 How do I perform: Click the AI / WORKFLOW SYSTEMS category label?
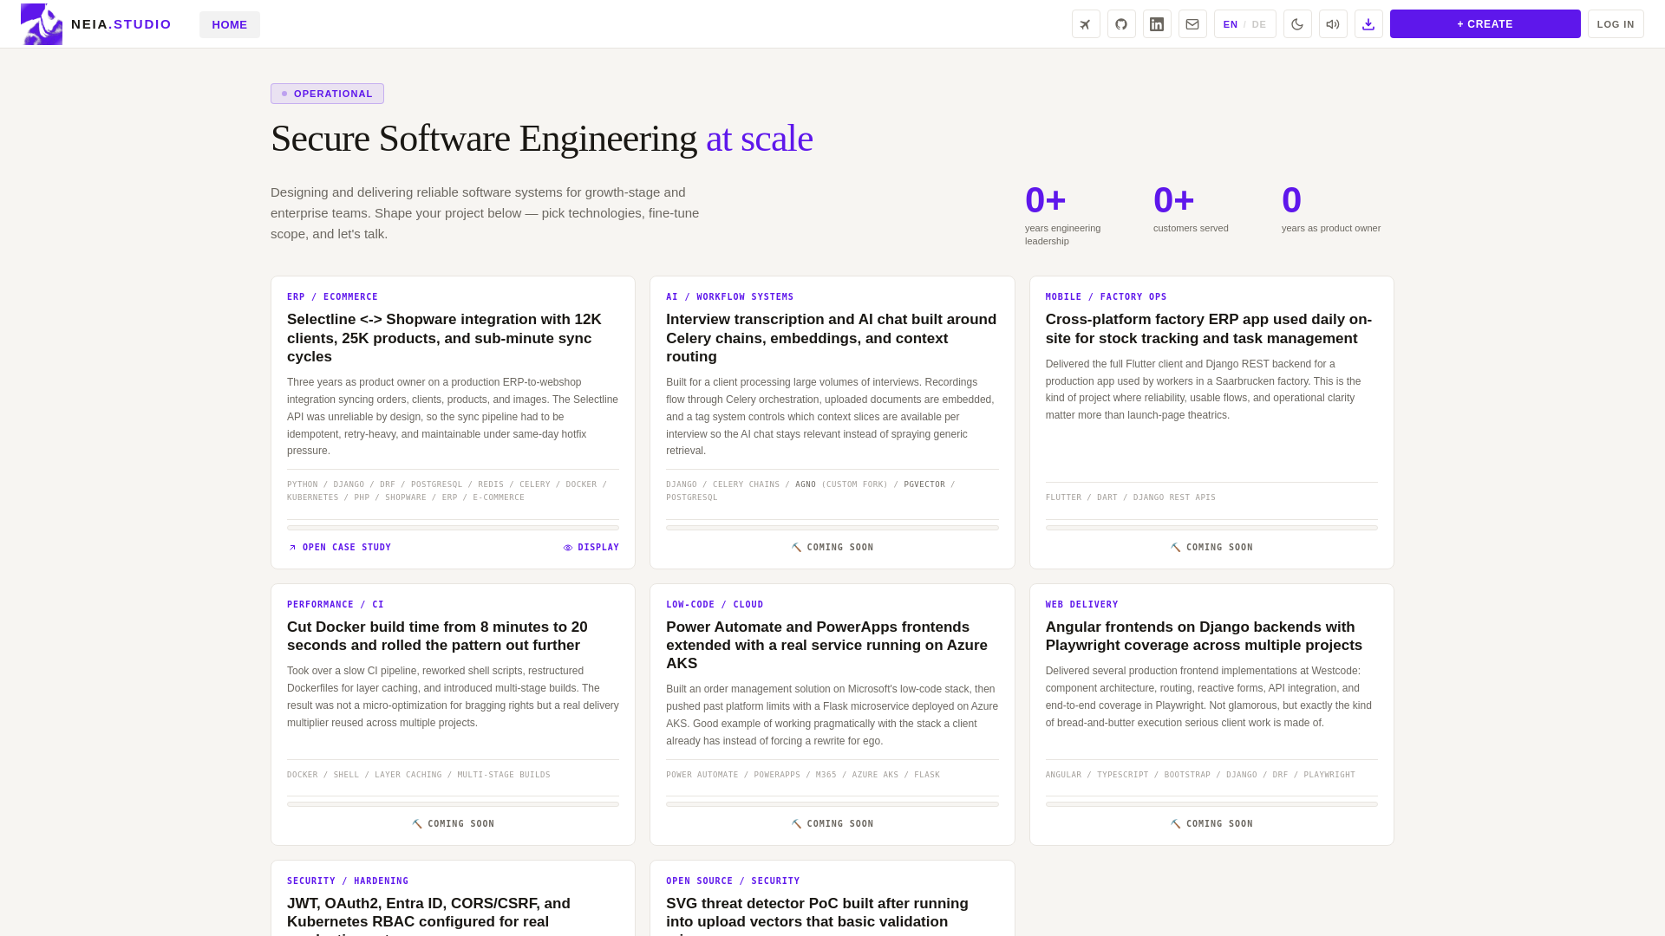point(730,297)
